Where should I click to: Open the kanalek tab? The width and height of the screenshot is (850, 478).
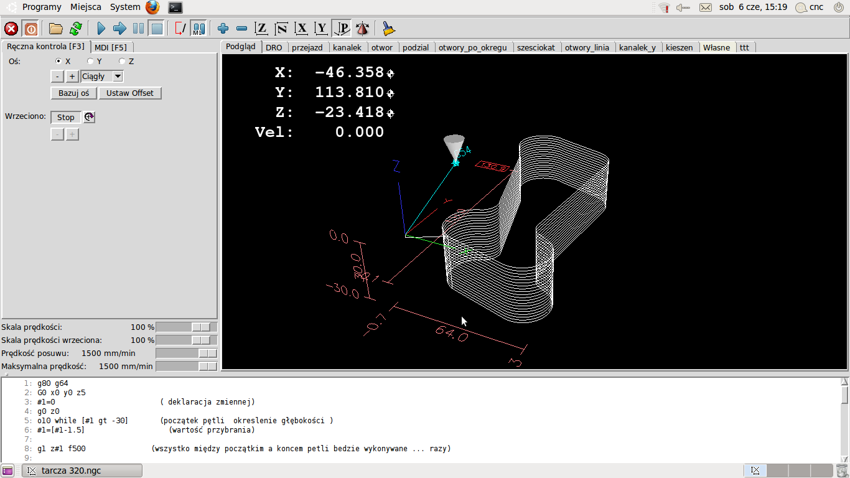coord(347,47)
